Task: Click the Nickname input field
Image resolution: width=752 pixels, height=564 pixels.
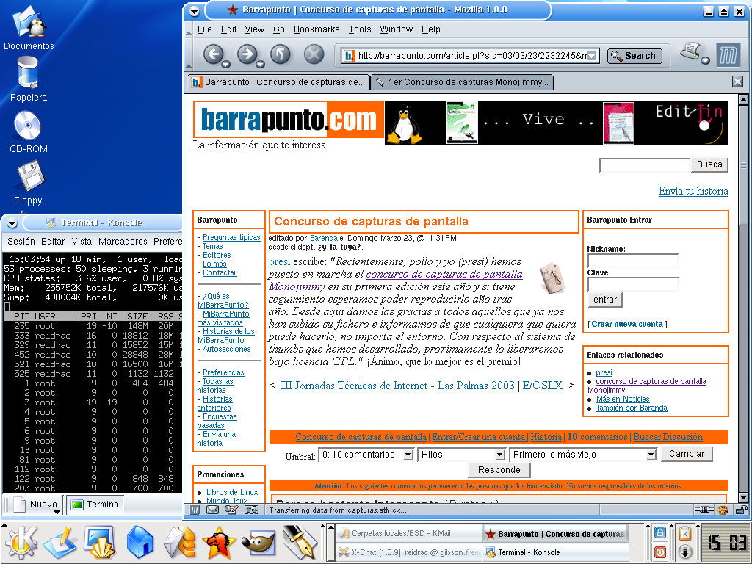Action: [632, 261]
